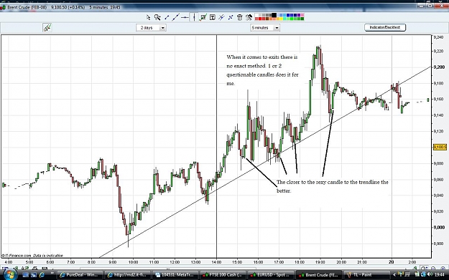449x280 pixels.
Task: Click the chart icon left of 2 days
Action: [47, 28]
